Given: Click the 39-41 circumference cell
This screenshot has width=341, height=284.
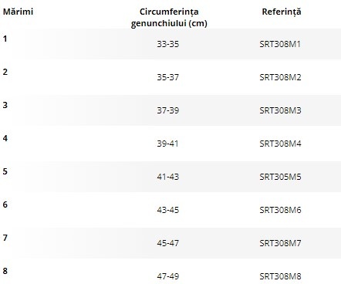Looking at the screenshot, I should [x=167, y=144].
